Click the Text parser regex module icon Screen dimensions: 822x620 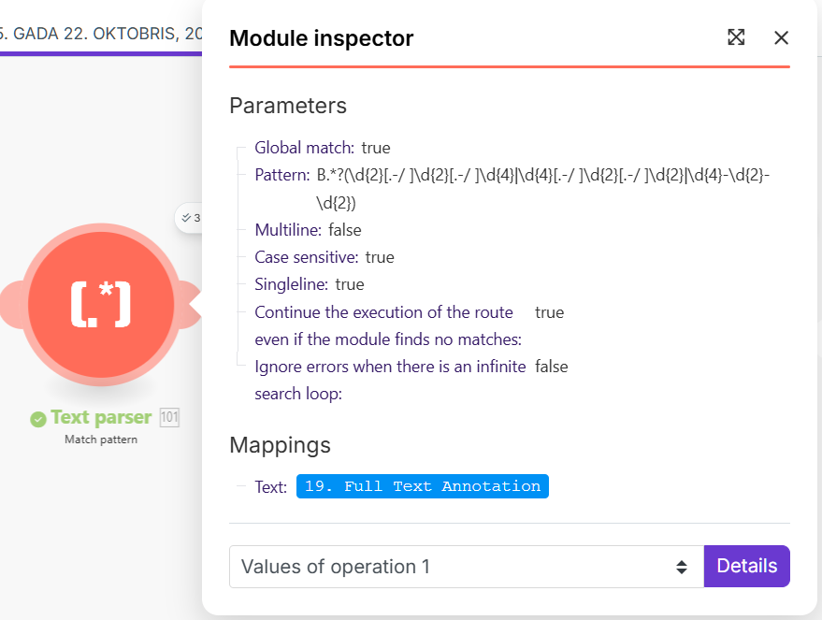click(x=101, y=304)
